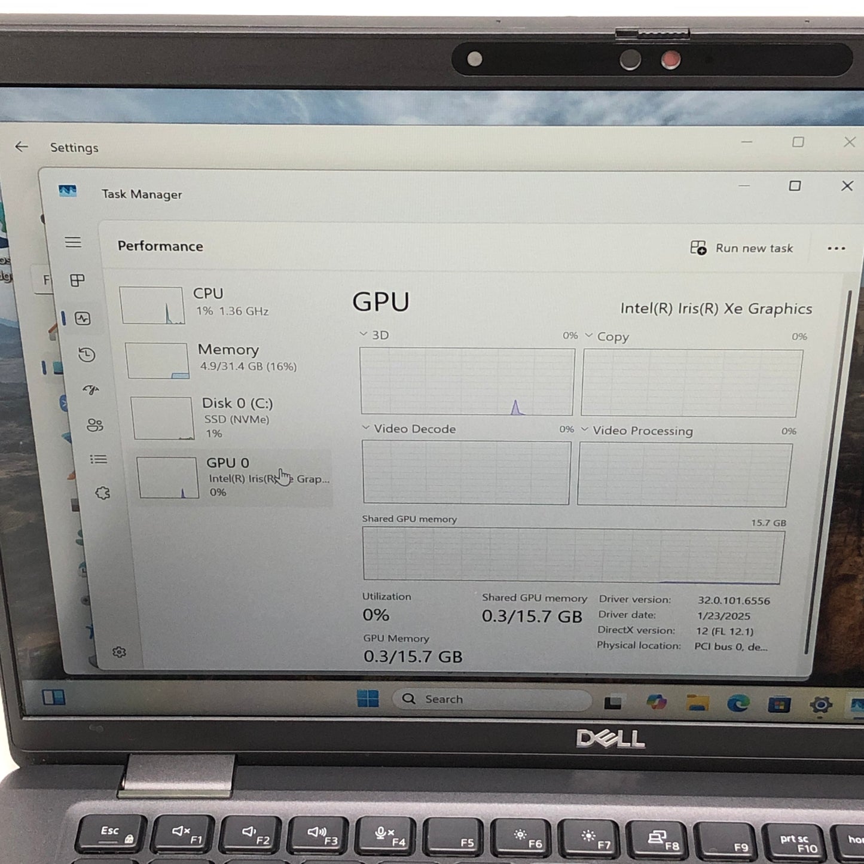Open the Video Decode engine dropdown
Screen dimensions: 864x864
tap(366, 428)
